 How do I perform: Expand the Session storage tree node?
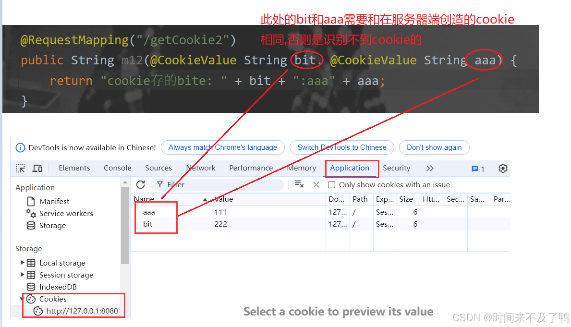tap(22, 275)
